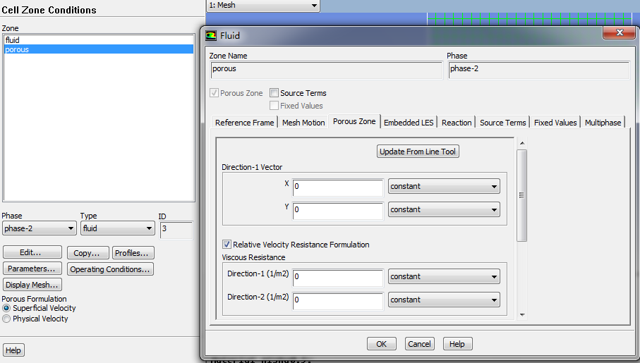Switch to the Reference Frame tab
The width and height of the screenshot is (640, 363).
(x=244, y=123)
